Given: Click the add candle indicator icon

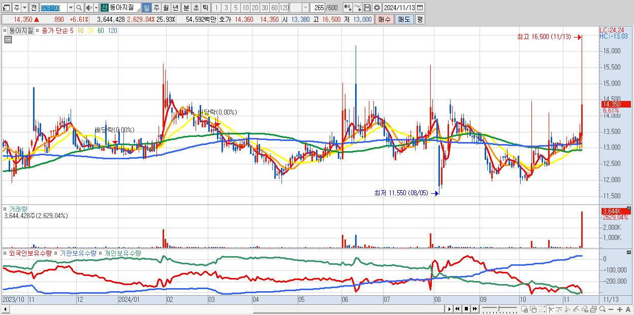Looking at the screenshot, I should pyautogui.click(x=347, y=8).
